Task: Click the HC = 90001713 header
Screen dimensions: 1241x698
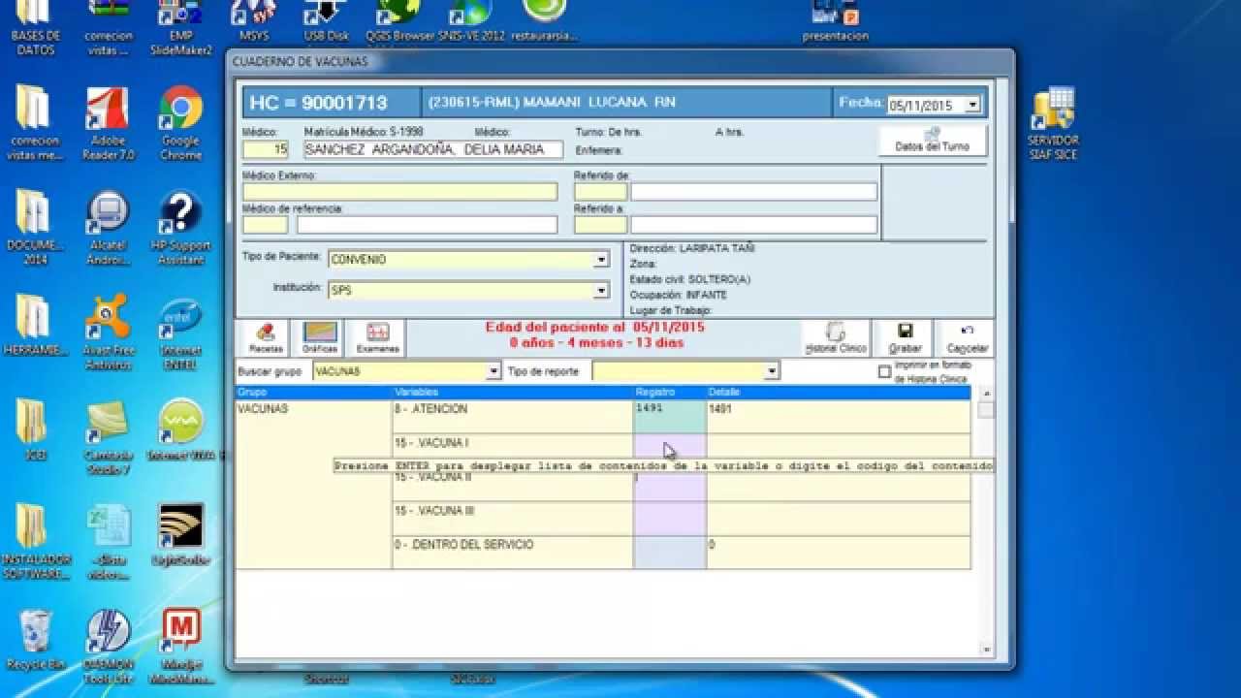Action: [x=331, y=103]
